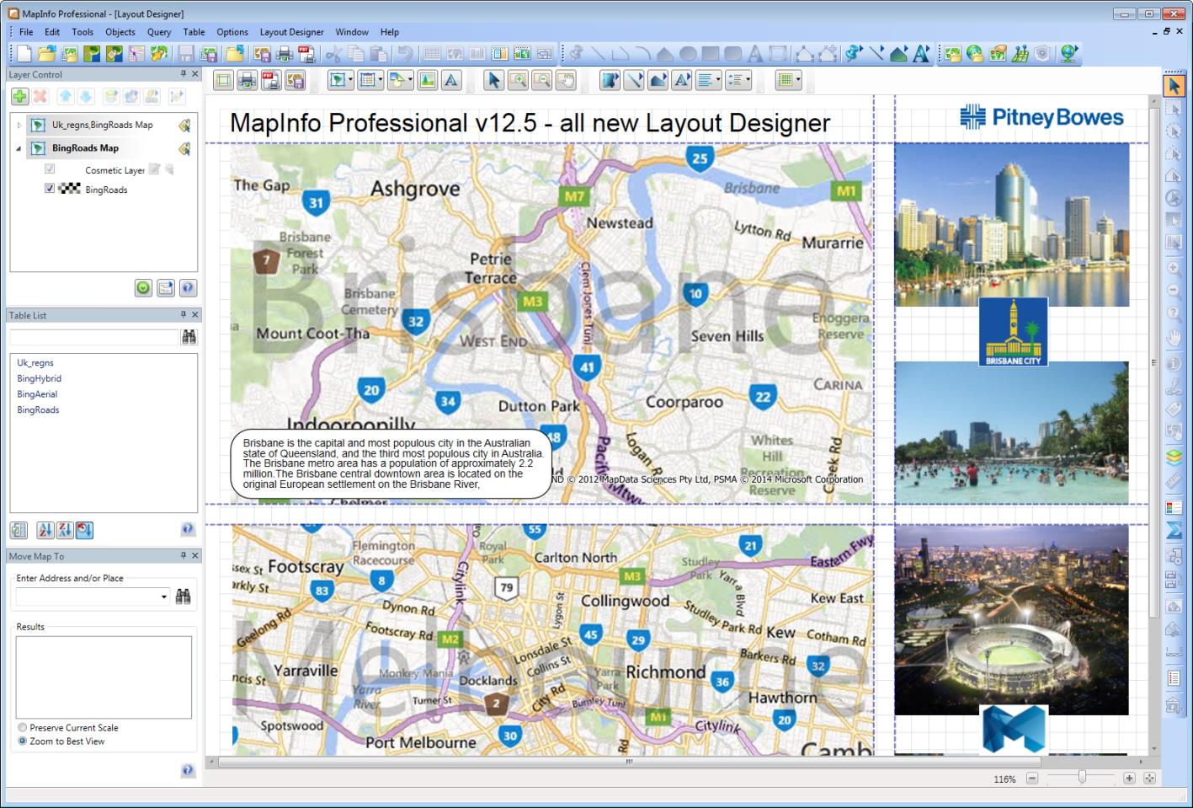
Task: Open the Insert Browser frame dropdown arrow
Action: pos(381,81)
